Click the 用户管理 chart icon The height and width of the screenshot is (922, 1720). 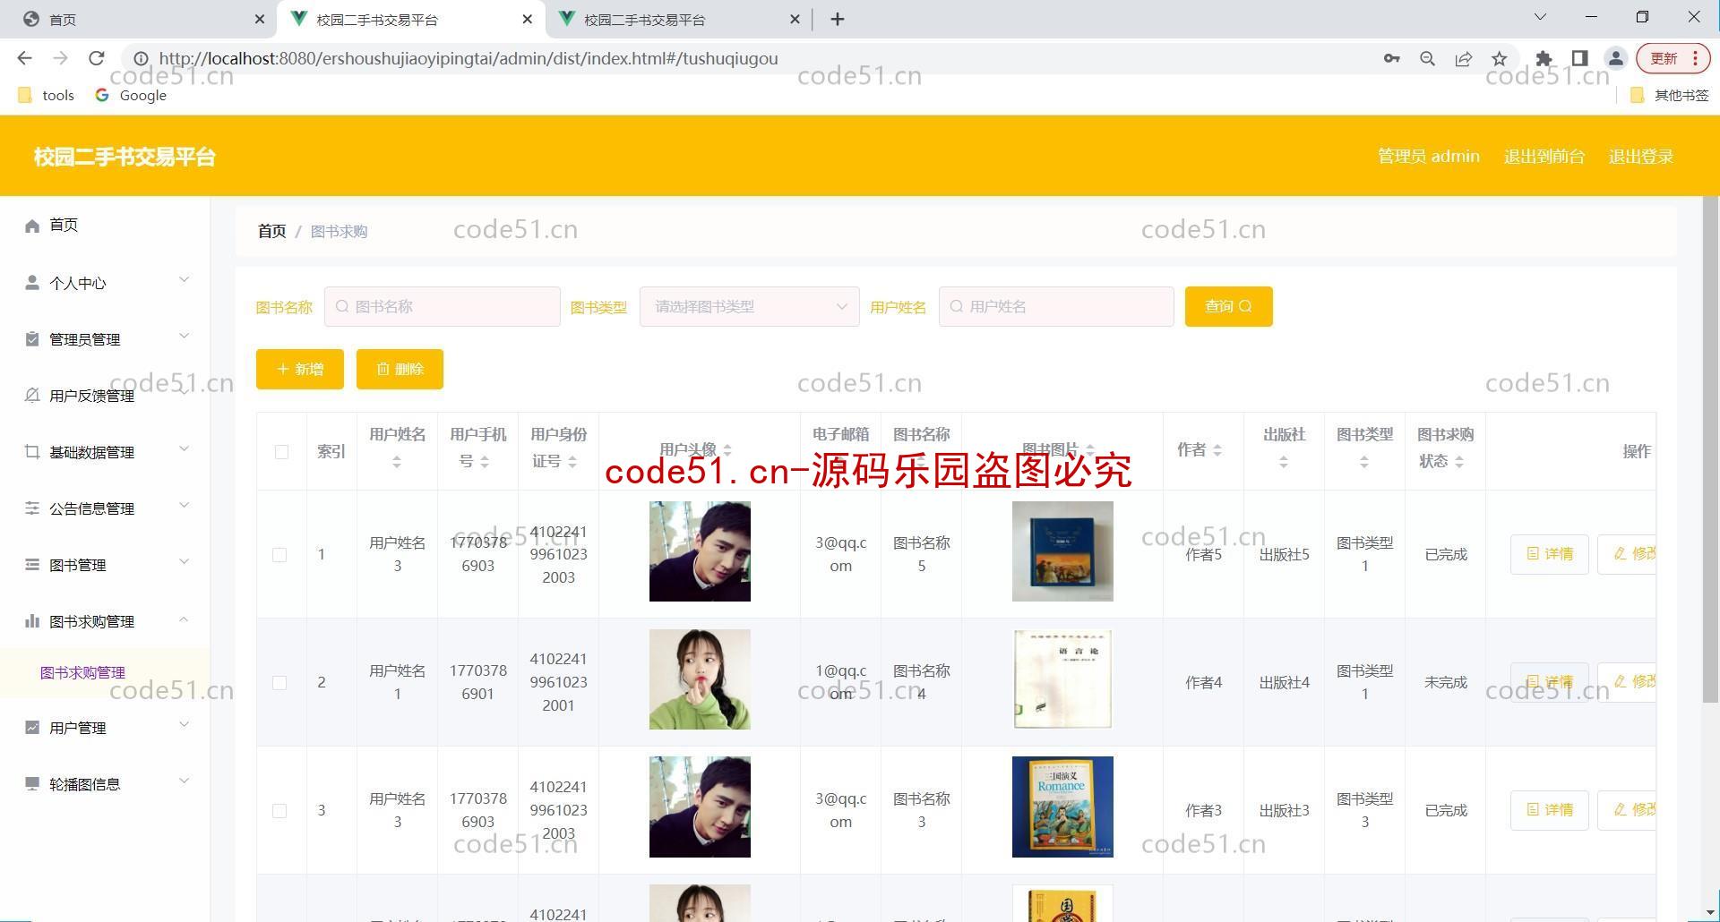pos(32,728)
